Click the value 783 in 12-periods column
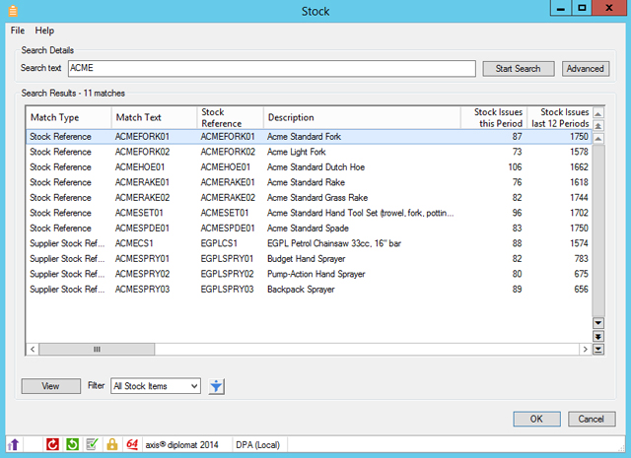 tap(582, 259)
